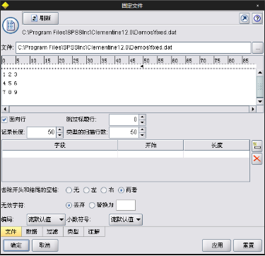This screenshot has height=256, width=265.
Task: Increase the record length stepper value
Action: coord(60,129)
